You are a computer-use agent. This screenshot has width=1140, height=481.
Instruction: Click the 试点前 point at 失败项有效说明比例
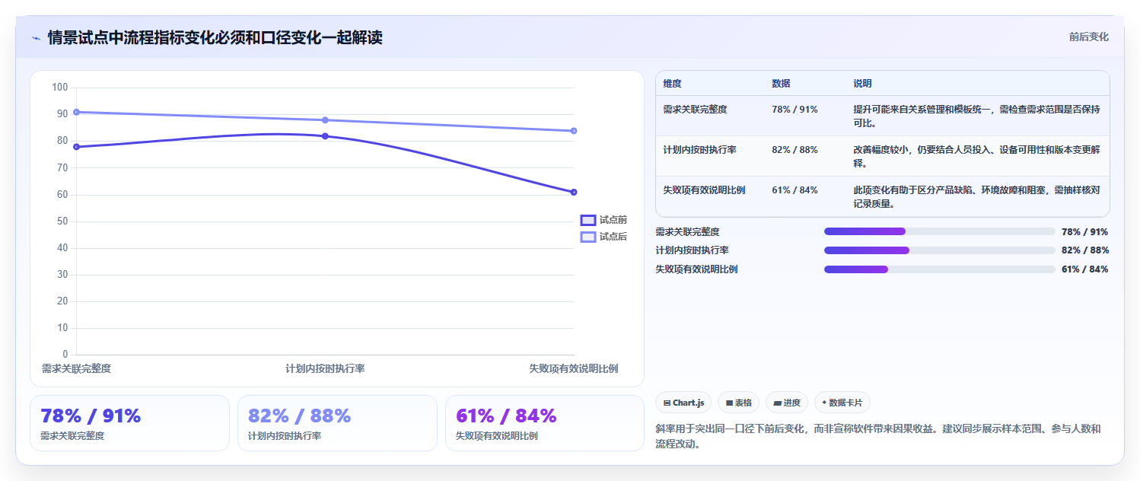coord(574,192)
